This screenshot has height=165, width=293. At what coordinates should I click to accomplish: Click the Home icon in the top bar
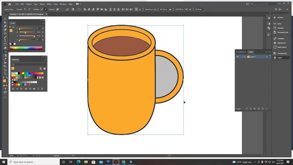pos(10,4)
